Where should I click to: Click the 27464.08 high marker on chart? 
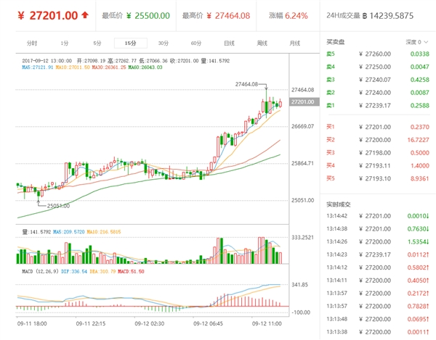coord(248,84)
